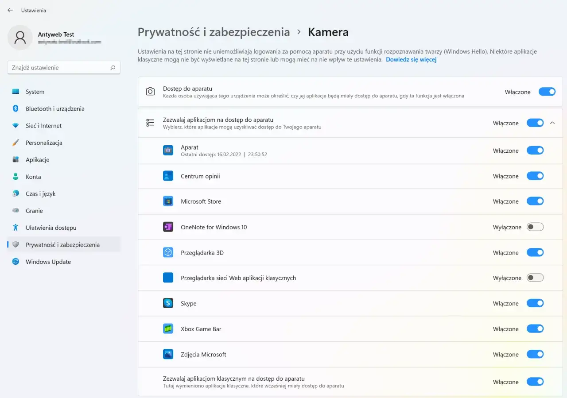Click the Kamera page title
Screen dimensions: 567x398
click(x=328, y=32)
